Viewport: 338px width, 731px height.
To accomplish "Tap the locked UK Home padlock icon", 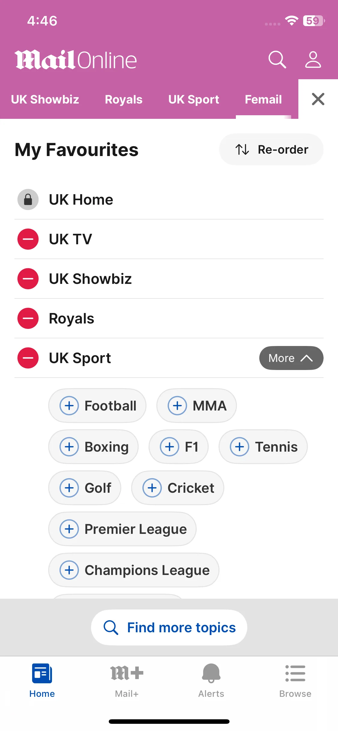I will (x=28, y=200).
